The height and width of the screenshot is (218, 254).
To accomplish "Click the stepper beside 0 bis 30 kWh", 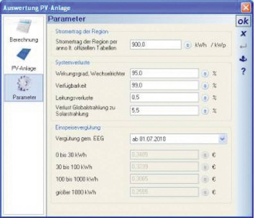I will tap(205, 155).
